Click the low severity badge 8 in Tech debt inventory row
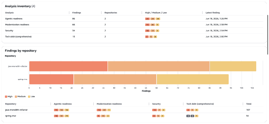Viewport: 269px width, 124px height. click(155, 37)
